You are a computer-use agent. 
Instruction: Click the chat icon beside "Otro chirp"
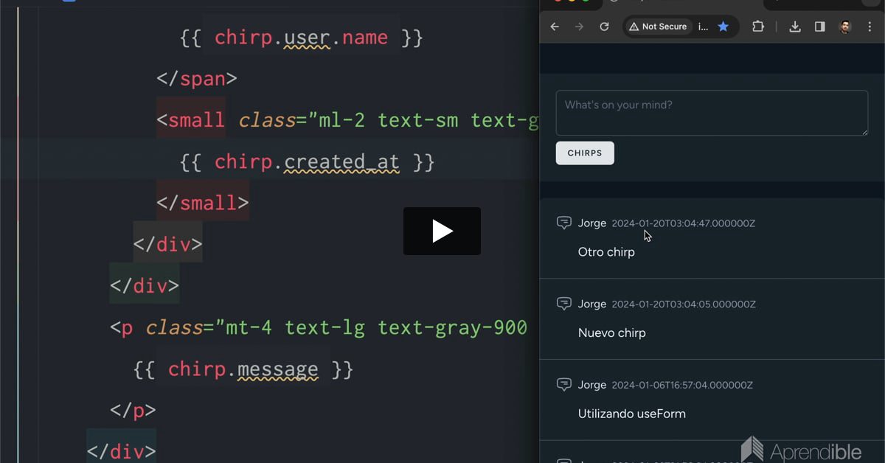click(564, 223)
